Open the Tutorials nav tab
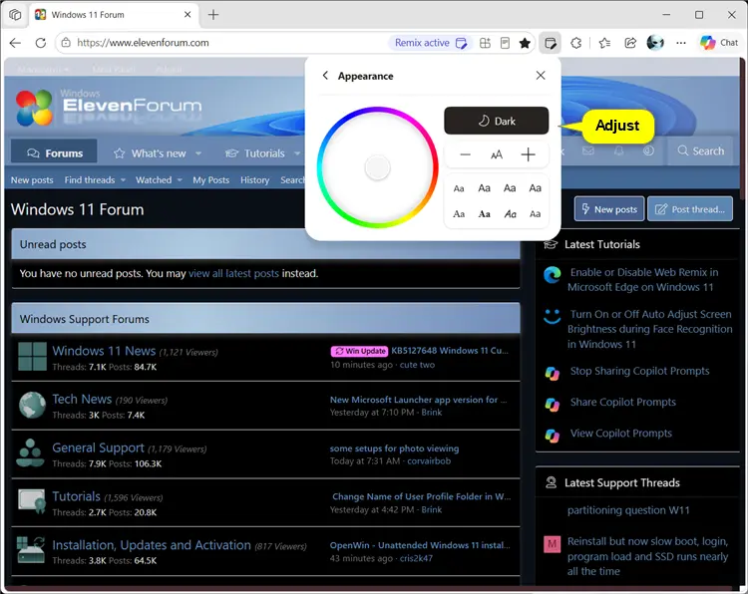The height and width of the screenshot is (594, 748). coord(255,153)
